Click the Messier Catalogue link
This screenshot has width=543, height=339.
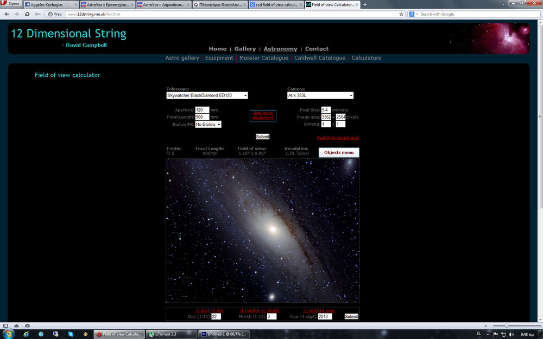tap(263, 58)
